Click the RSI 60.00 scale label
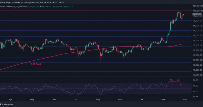 (x=196, y=86)
